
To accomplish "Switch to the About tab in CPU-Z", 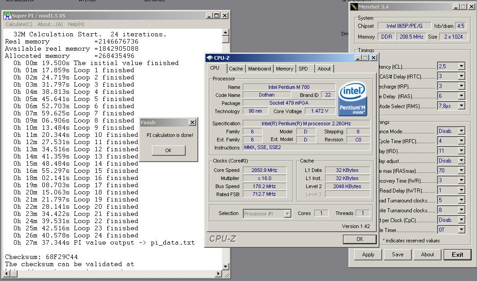I will [324, 69].
